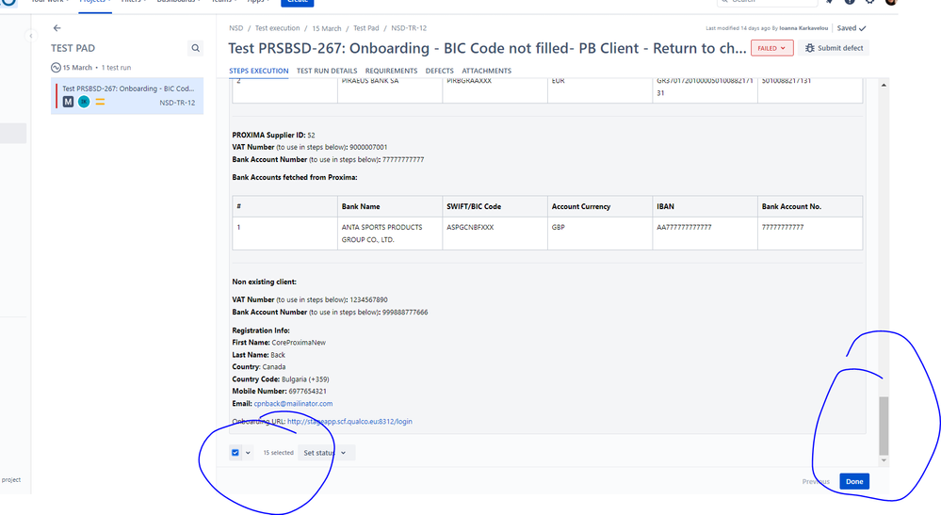Open the cpnback@mailinator.com email link
This screenshot has width=941, height=515.
(x=293, y=404)
